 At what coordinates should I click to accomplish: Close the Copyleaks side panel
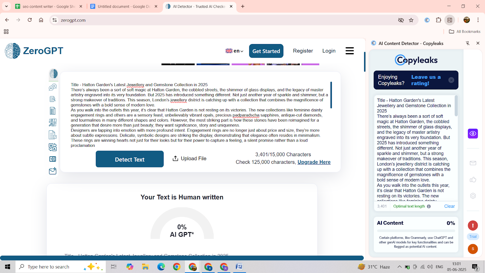[478, 43]
